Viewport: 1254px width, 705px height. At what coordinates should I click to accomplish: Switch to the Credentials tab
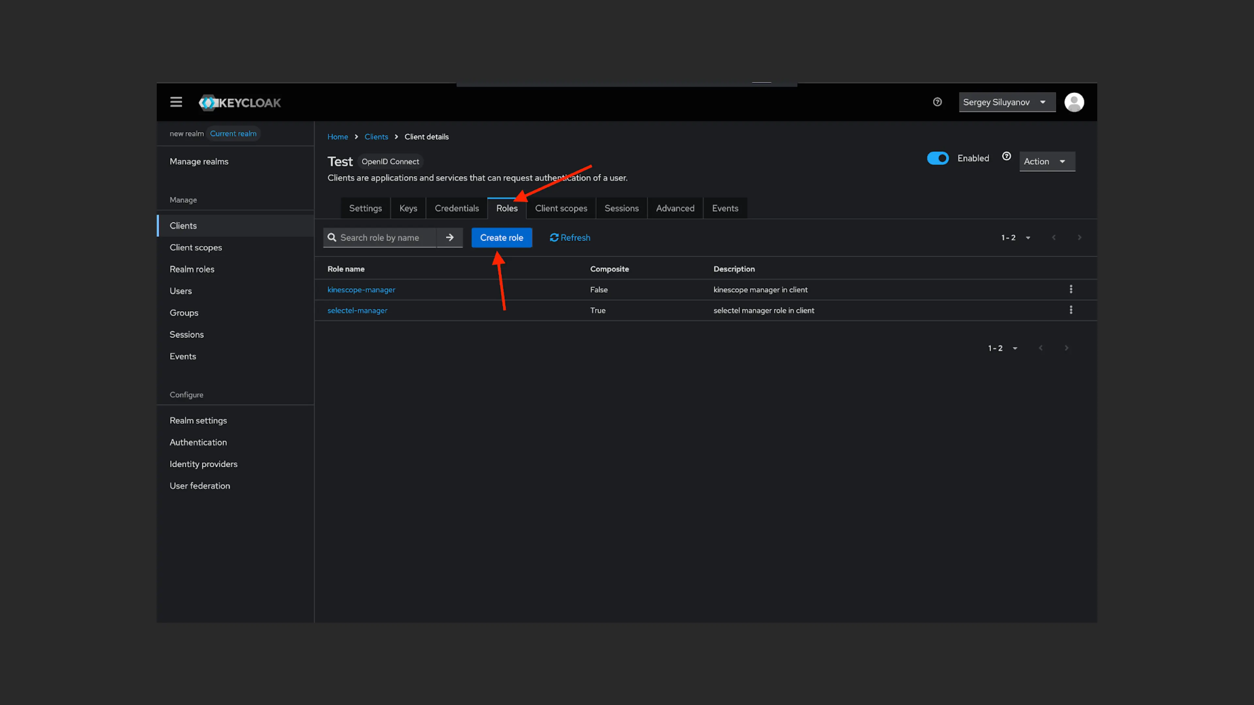coord(456,208)
